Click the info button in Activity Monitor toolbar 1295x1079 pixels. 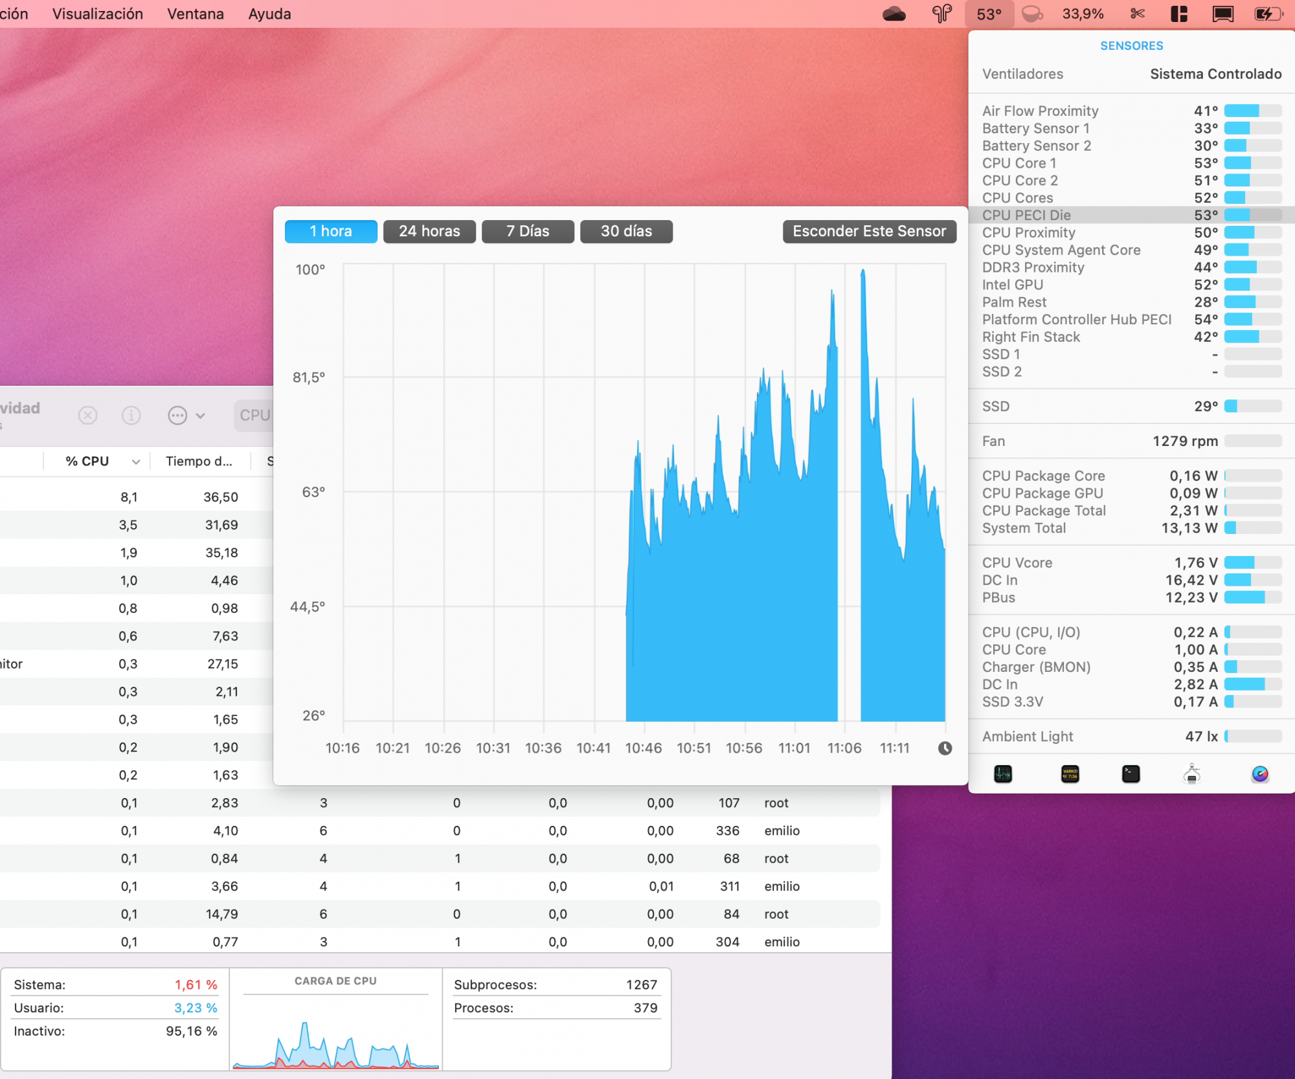tap(131, 415)
